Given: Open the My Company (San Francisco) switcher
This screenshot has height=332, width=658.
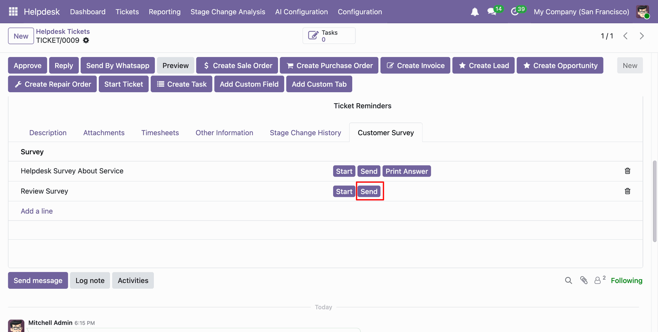Looking at the screenshot, I should (x=581, y=12).
